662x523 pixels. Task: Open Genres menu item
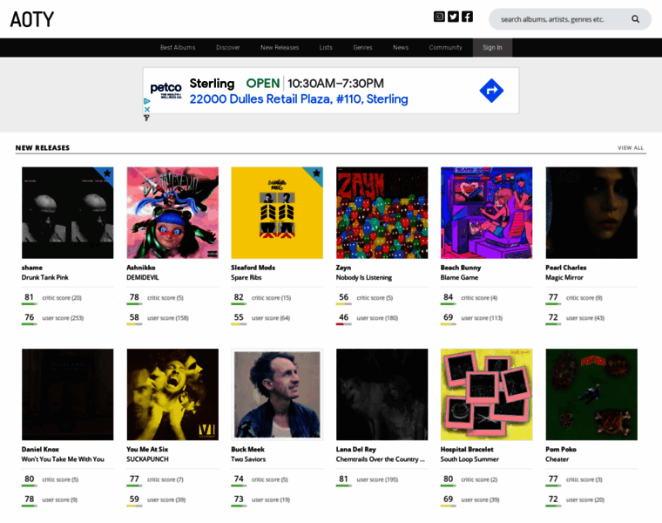(362, 47)
